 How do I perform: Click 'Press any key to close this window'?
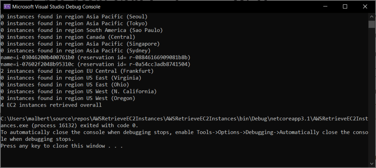pos(61,146)
